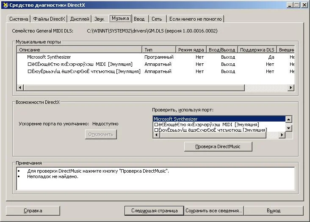Click the DirectX title bar icon
This screenshot has width=310, height=222.
pyautogui.click(x=6, y=5)
